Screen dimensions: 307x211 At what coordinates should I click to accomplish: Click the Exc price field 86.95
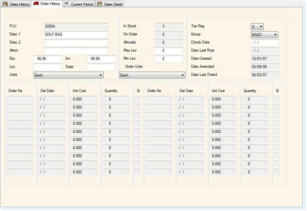48,59
